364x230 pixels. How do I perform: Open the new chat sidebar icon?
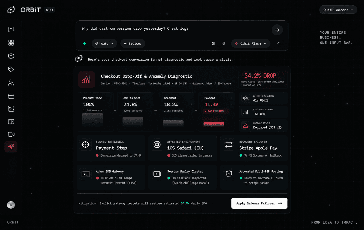[11, 29]
